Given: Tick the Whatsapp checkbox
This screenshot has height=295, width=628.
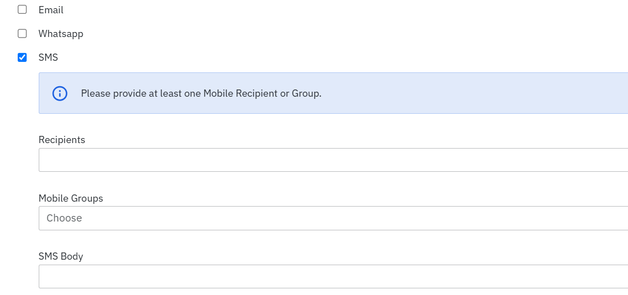Looking at the screenshot, I should pos(22,34).
